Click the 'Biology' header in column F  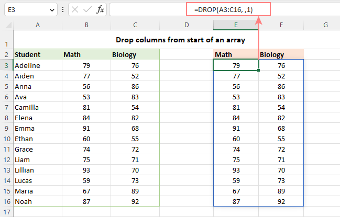tap(281, 54)
